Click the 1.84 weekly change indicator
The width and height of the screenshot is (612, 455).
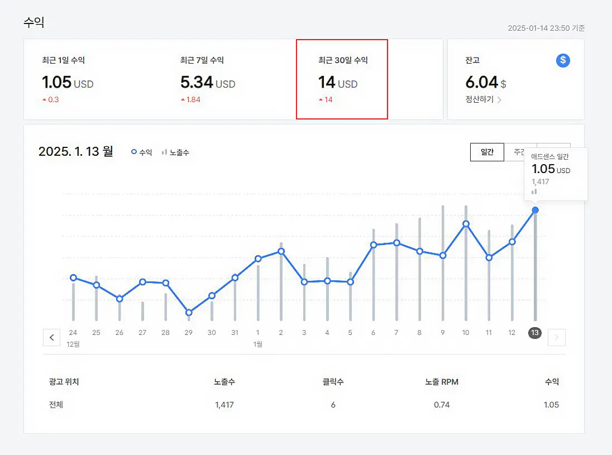190,100
